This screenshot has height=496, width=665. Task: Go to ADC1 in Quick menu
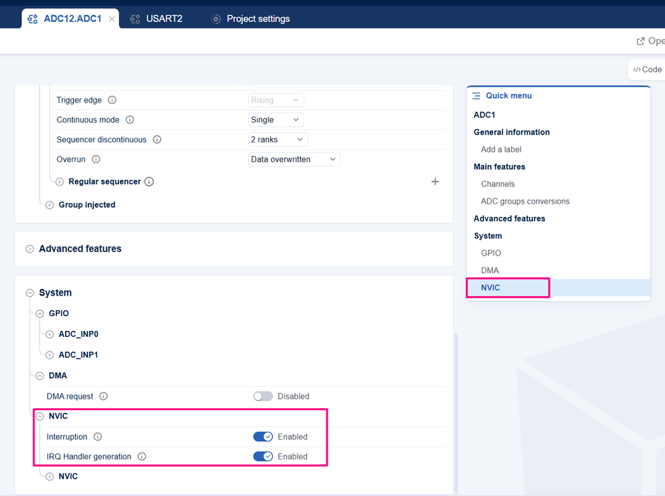click(485, 115)
